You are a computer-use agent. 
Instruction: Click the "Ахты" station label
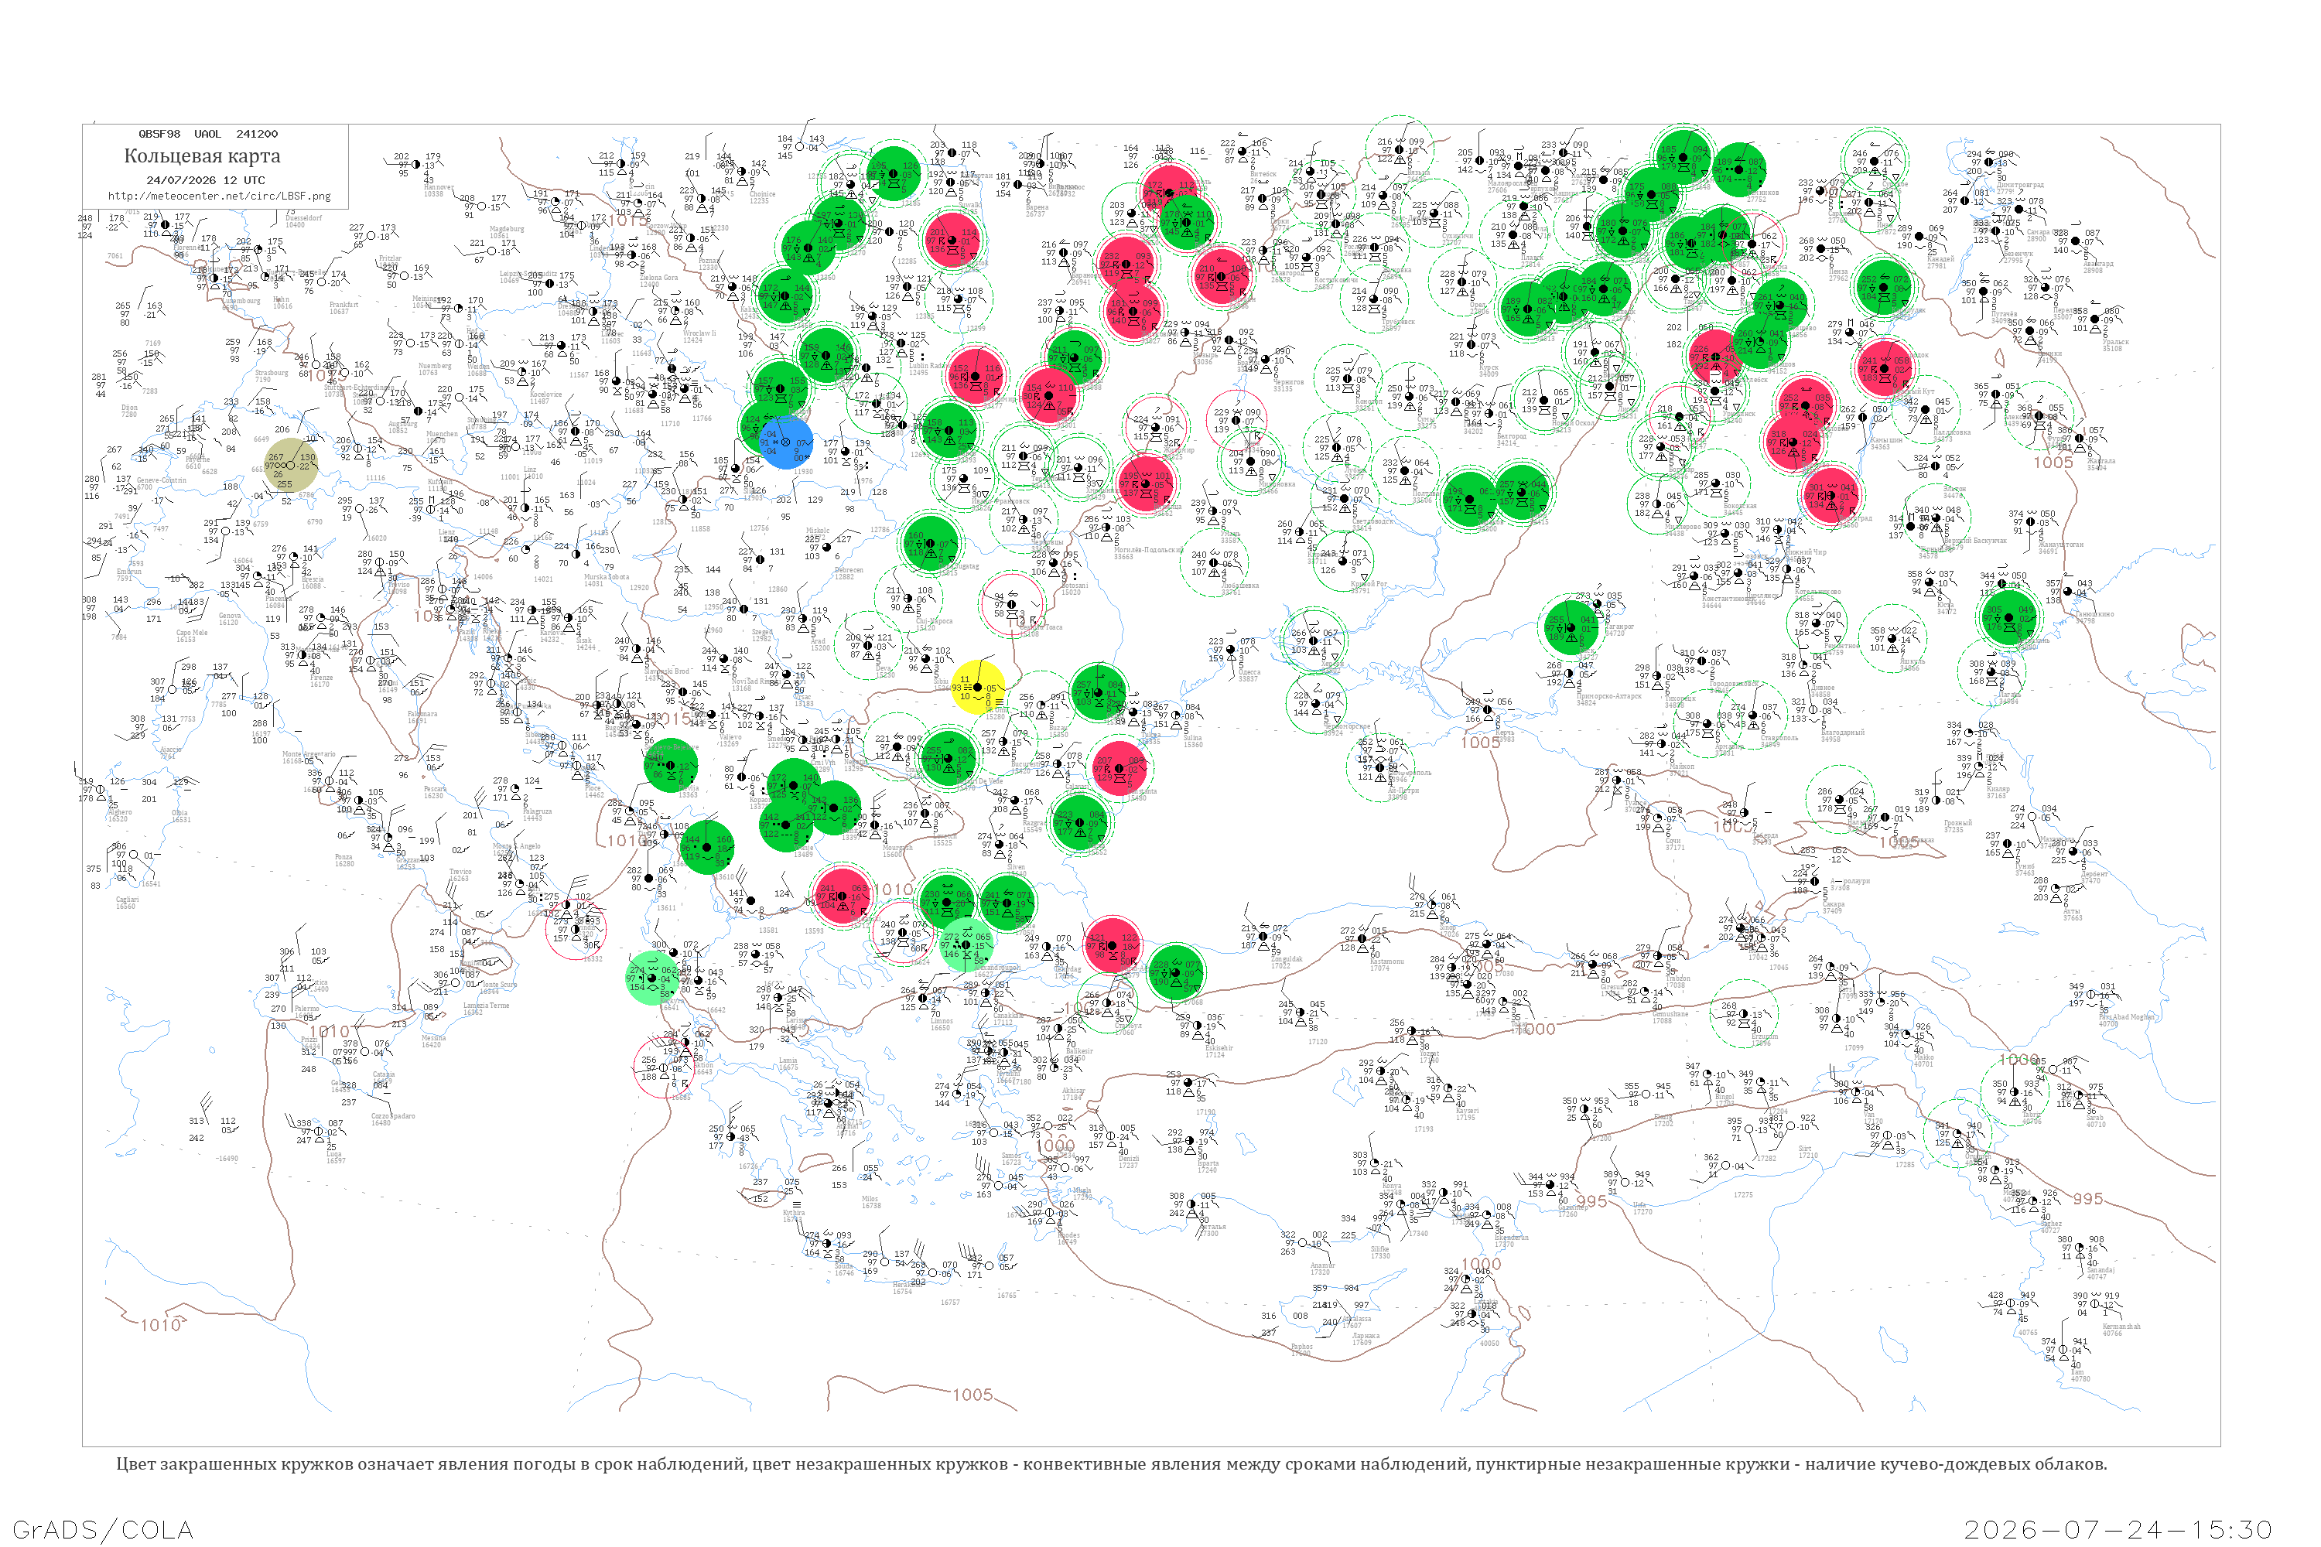coord(2071,910)
